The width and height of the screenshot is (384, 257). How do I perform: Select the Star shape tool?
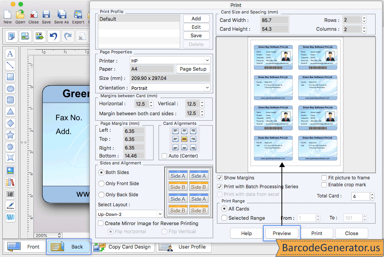coord(10,135)
